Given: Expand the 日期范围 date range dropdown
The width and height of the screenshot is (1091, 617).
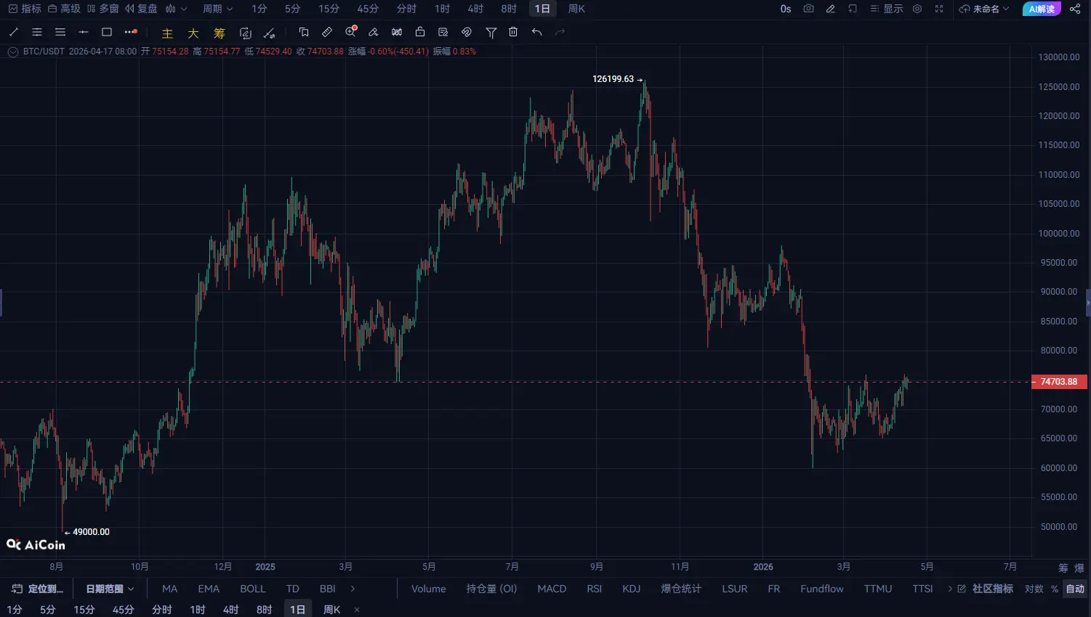Looking at the screenshot, I should (110, 589).
